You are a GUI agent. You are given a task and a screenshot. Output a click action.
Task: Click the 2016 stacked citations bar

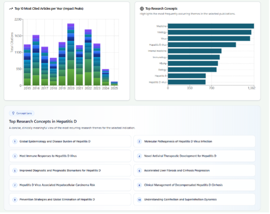click(x=36, y=60)
